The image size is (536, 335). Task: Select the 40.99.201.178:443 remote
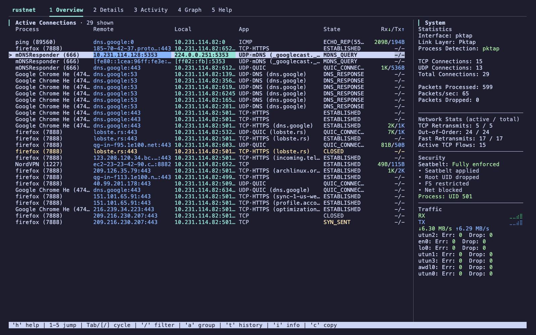122,184
